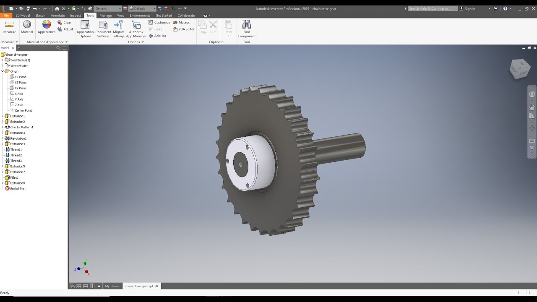Screen dimensions: 537x302
Task: Switch to the Sketch tab
Action: [x=40, y=16]
